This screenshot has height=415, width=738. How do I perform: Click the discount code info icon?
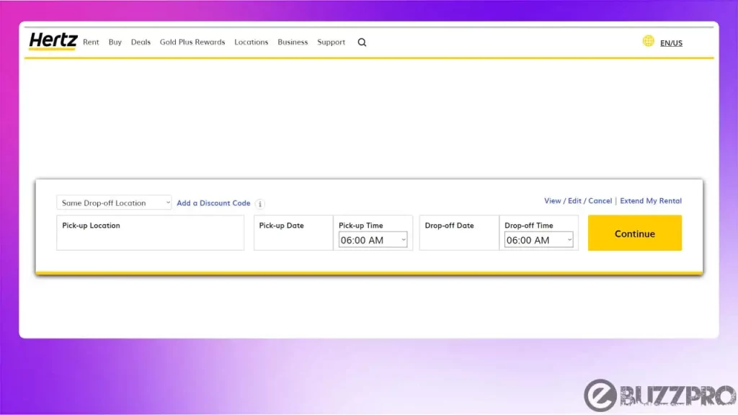tap(260, 204)
